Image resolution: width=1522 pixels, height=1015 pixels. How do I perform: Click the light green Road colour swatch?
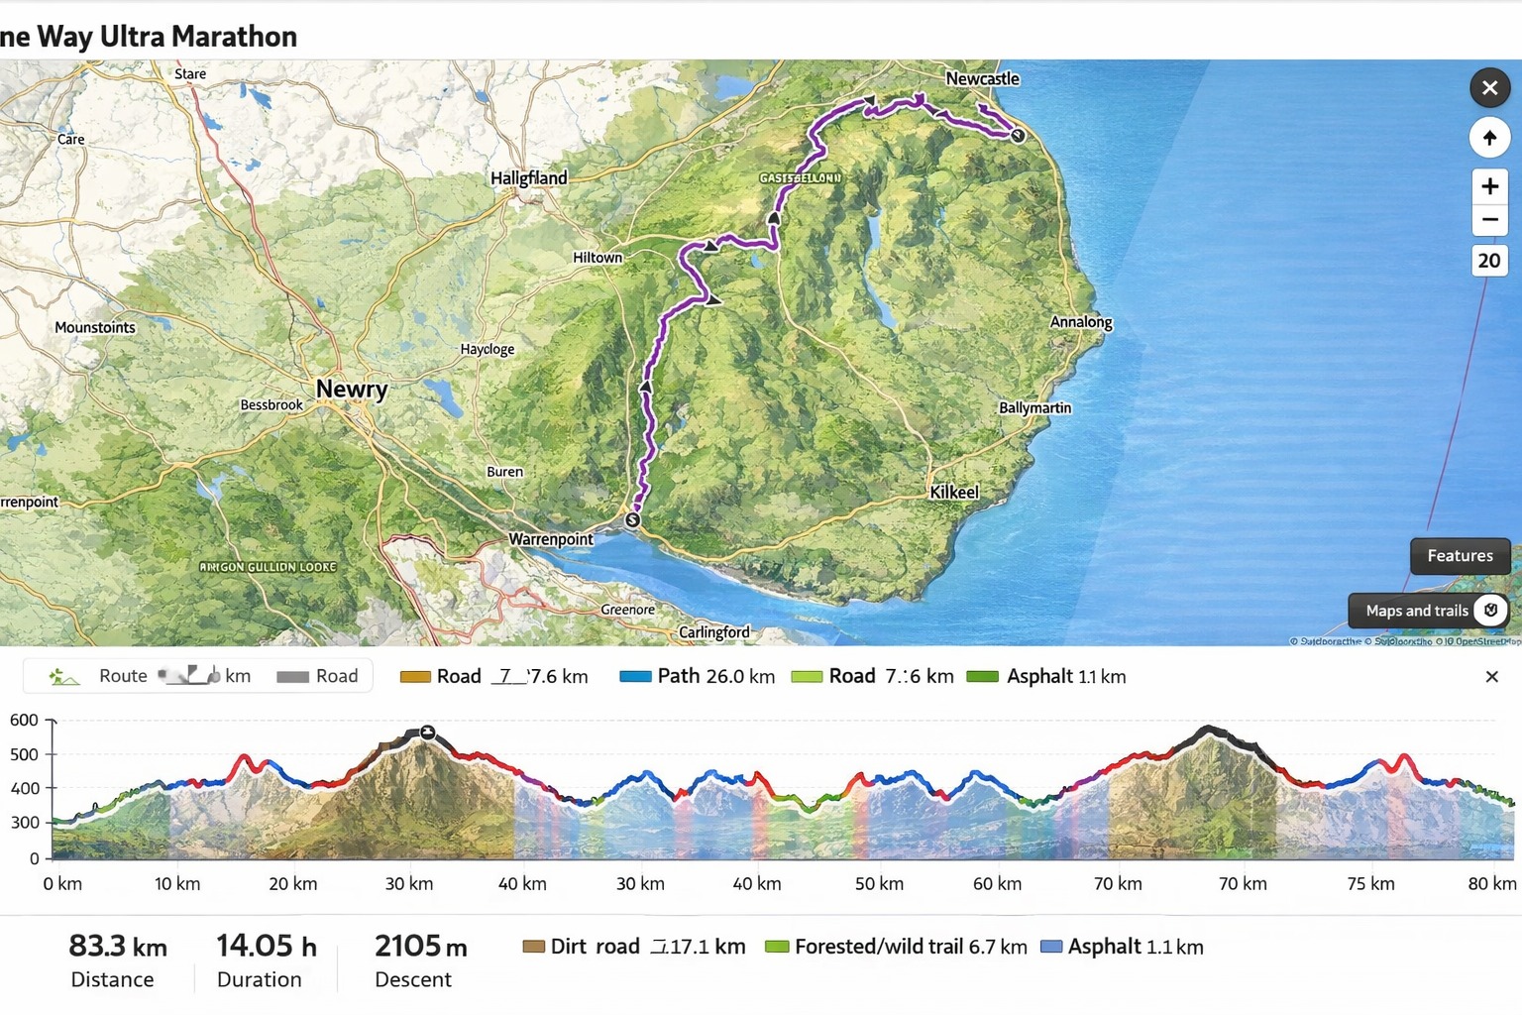tap(807, 677)
